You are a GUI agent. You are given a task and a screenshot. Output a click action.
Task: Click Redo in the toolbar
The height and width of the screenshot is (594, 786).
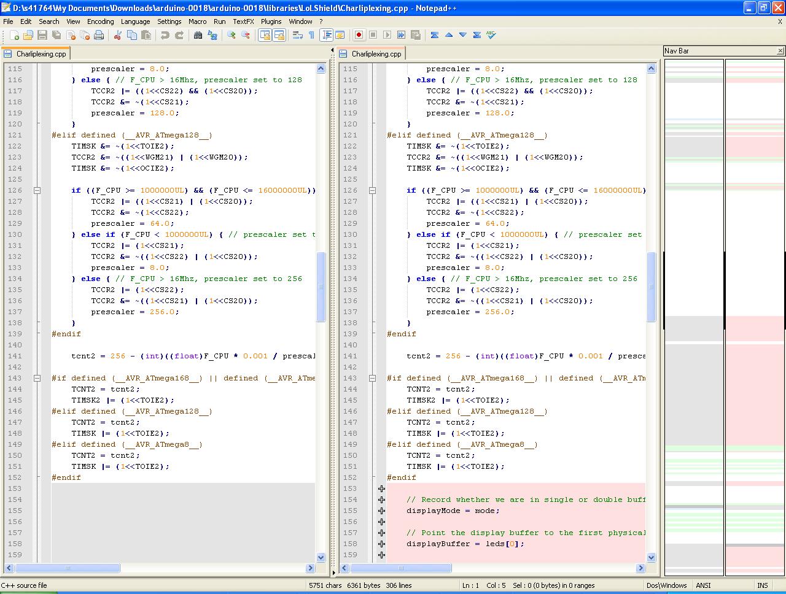(179, 35)
